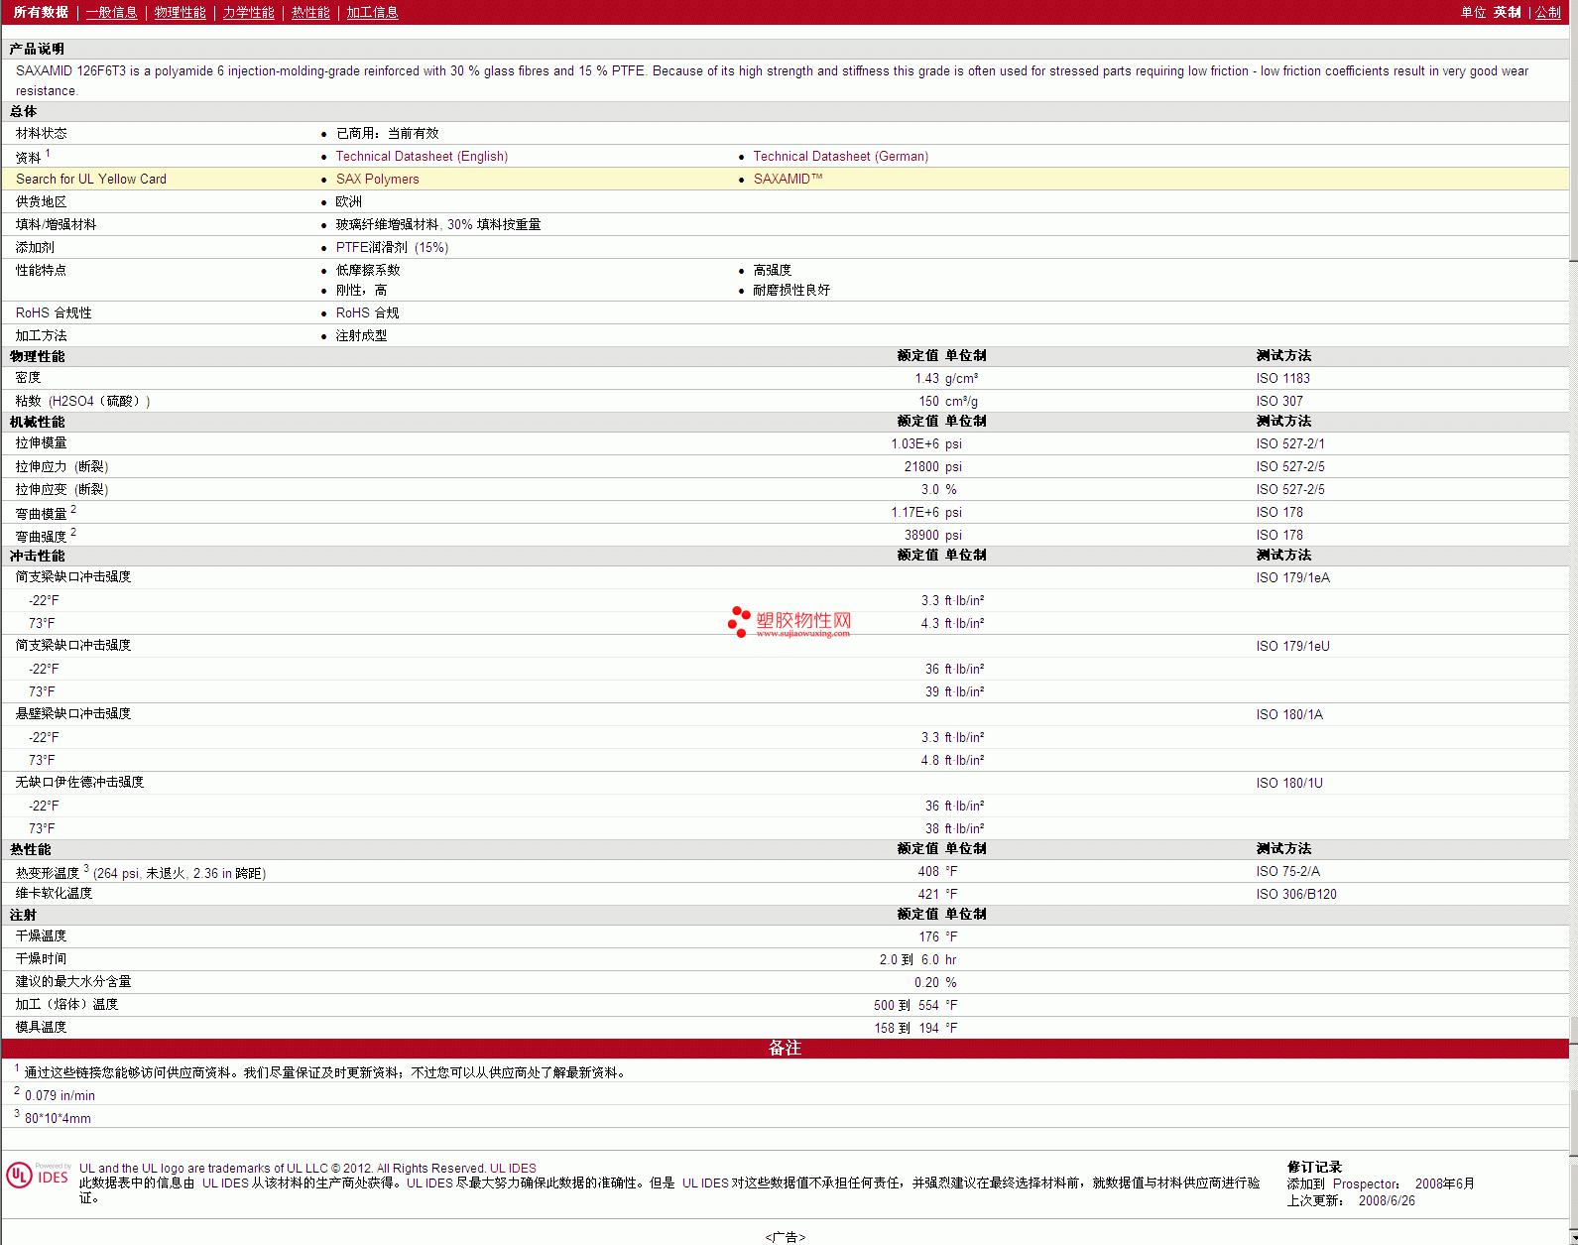The height and width of the screenshot is (1245, 1578).
Task: Select 英制 units option
Action: [1507, 13]
